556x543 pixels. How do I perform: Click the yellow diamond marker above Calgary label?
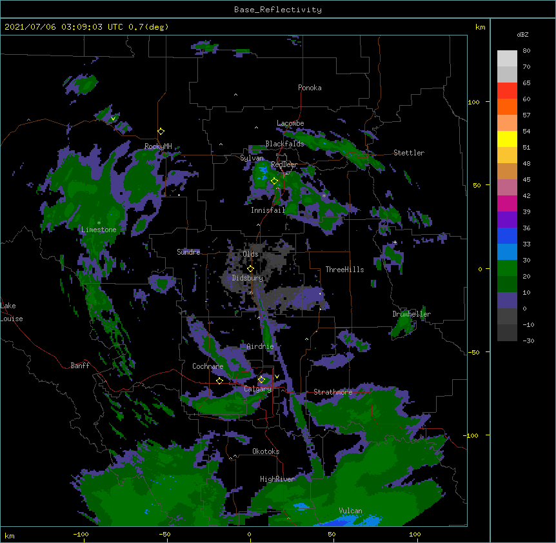pos(261,380)
